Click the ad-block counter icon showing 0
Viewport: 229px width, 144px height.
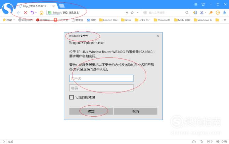210,141
